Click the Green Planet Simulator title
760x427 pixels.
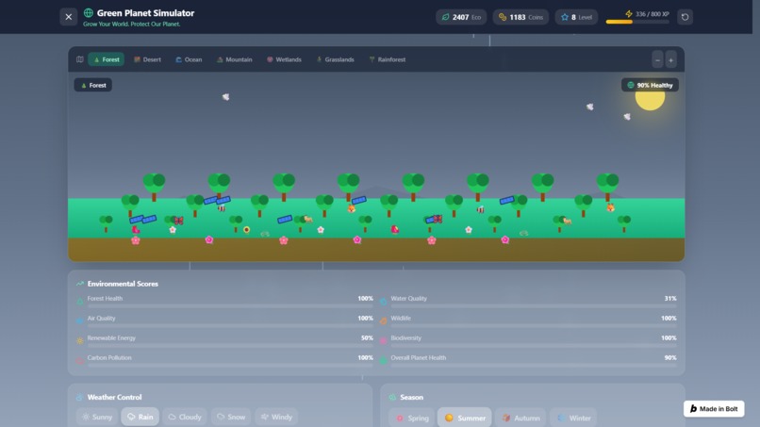pos(145,13)
